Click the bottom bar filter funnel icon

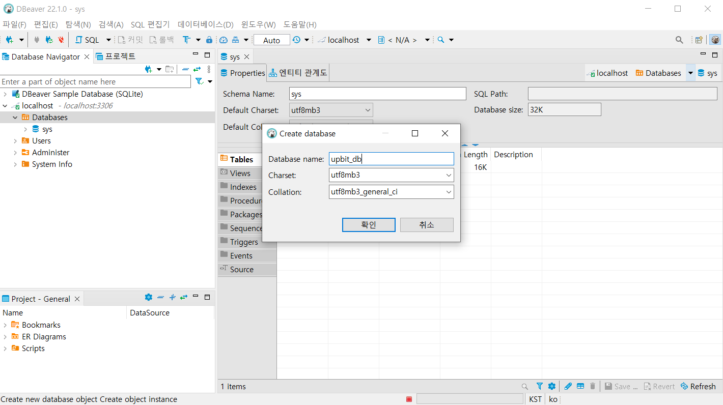(540, 387)
